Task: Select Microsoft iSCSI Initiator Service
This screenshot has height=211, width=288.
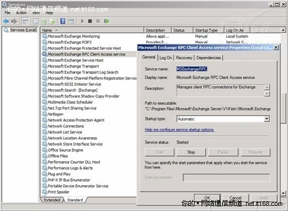Action: click(74, 84)
